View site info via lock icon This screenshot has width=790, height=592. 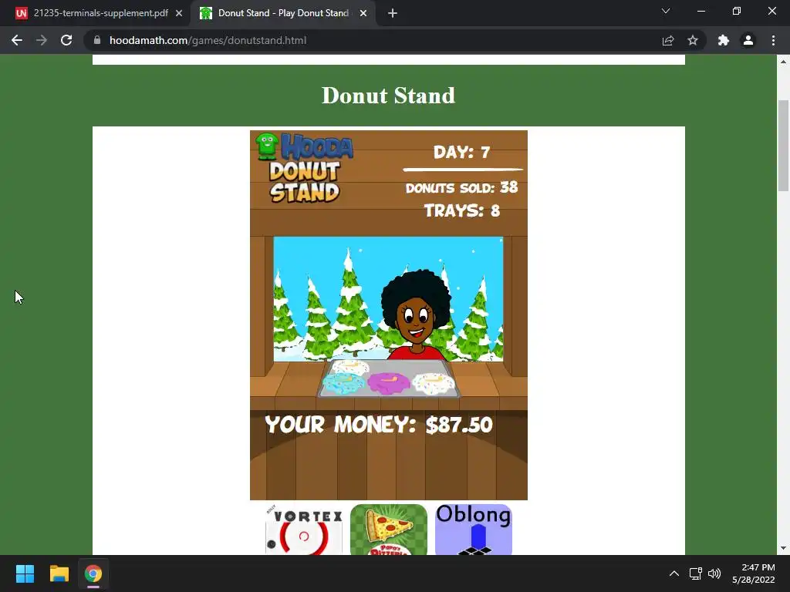tap(97, 40)
